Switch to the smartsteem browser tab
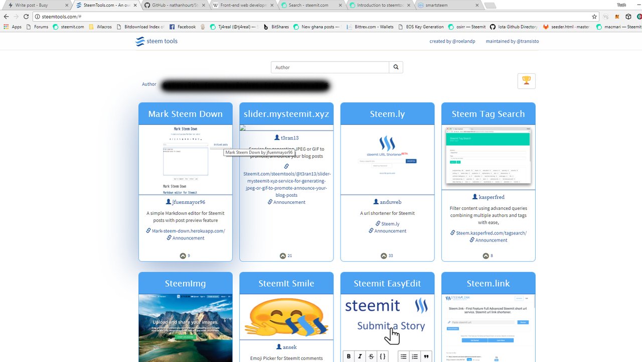 [442, 6]
